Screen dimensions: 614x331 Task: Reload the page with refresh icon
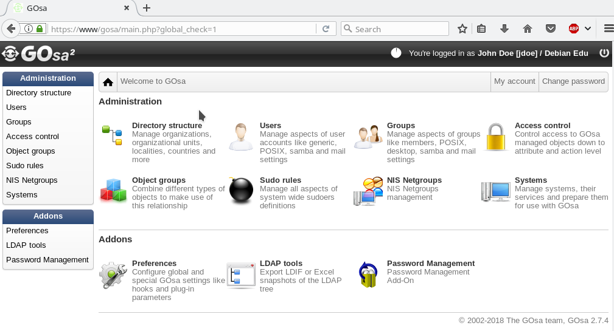point(326,29)
